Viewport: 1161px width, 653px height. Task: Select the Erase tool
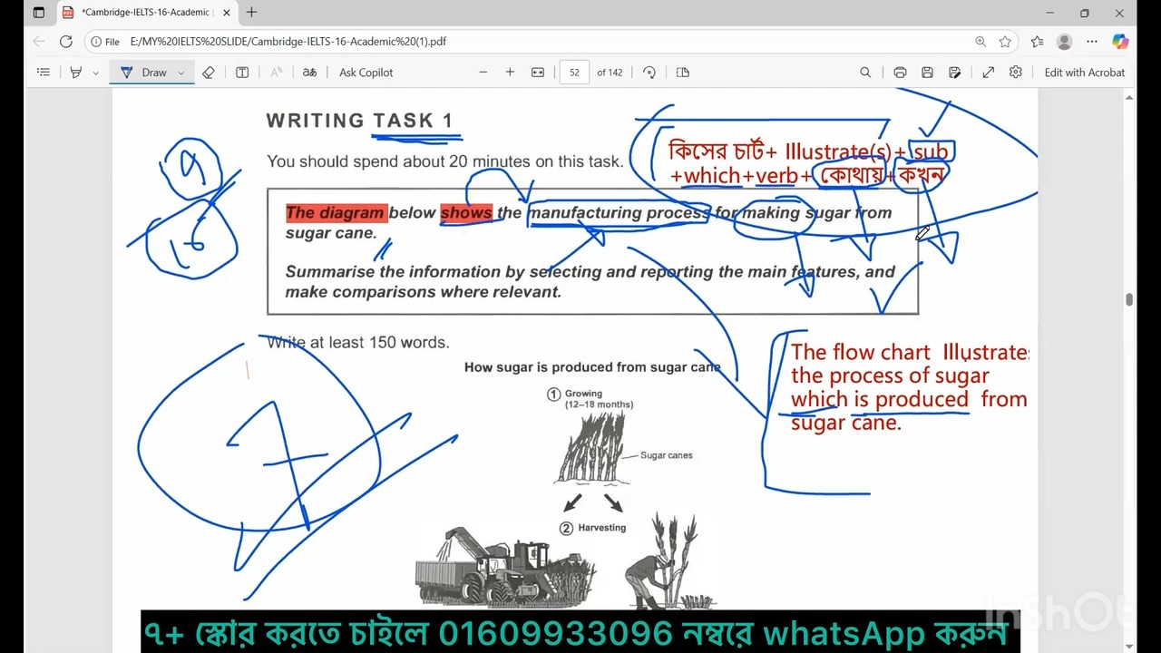coord(209,73)
